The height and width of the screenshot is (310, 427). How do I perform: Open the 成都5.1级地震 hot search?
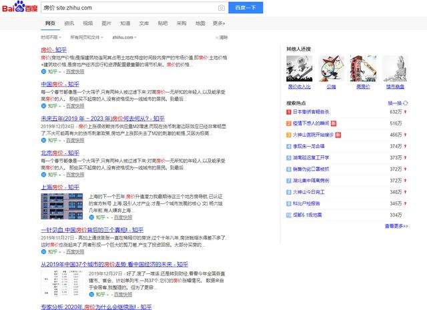coord(308,215)
